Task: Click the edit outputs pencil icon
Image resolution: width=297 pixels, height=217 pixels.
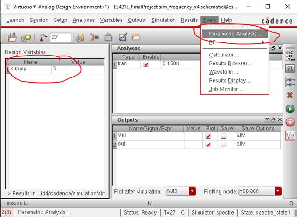Action: click(x=123, y=37)
